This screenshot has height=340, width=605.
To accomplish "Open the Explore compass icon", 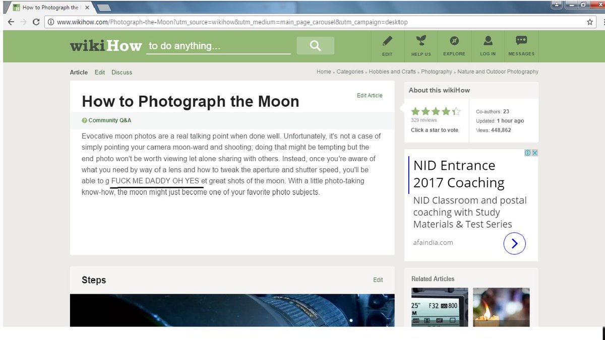I will (x=454, y=41).
